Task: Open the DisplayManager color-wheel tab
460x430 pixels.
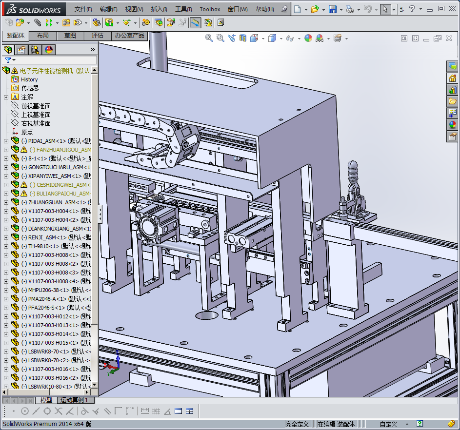Action: point(49,49)
